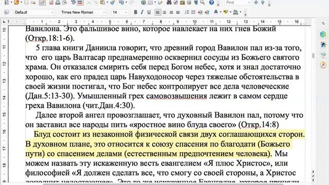Click the Zoom magnifier icon
Image resolution: width=329 pixels, height=185 pixels.
(x=202, y=2)
